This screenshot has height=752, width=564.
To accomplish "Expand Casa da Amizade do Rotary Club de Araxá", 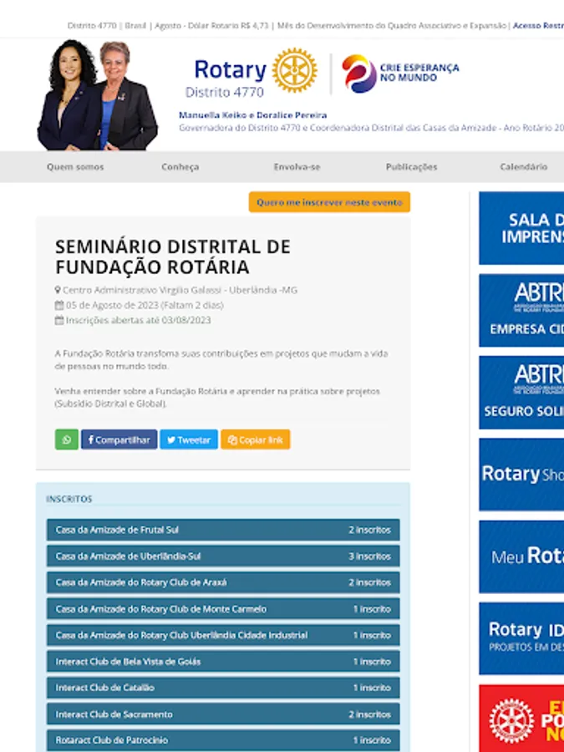I will [223, 582].
